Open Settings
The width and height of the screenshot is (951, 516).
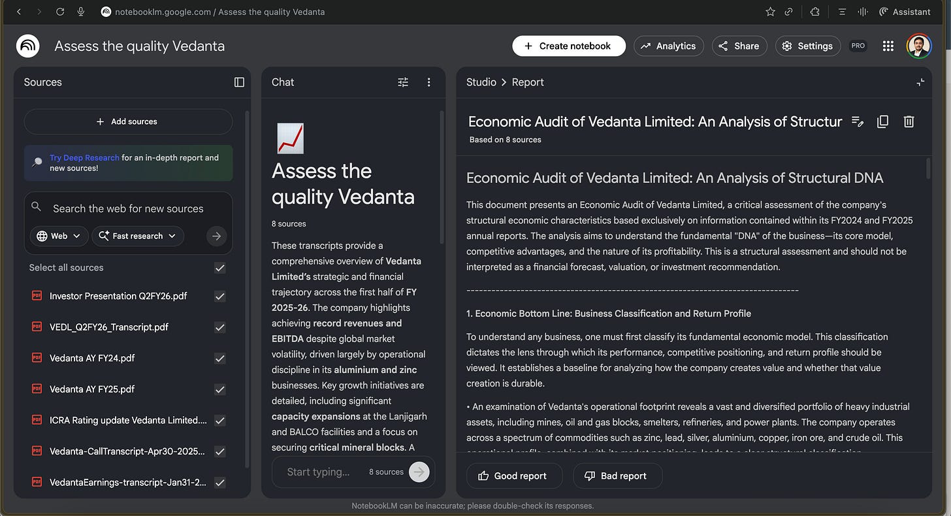pyautogui.click(x=808, y=46)
